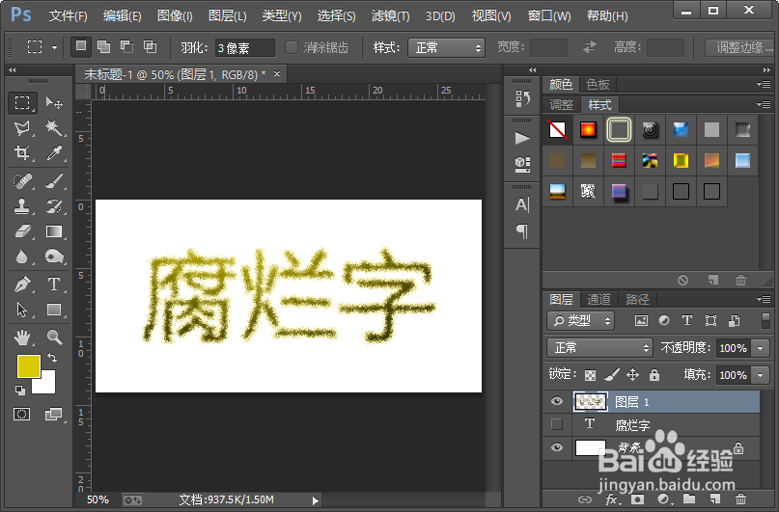This screenshot has width=779, height=512.
Task: Open the 文件(F) menu
Action: (69, 15)
